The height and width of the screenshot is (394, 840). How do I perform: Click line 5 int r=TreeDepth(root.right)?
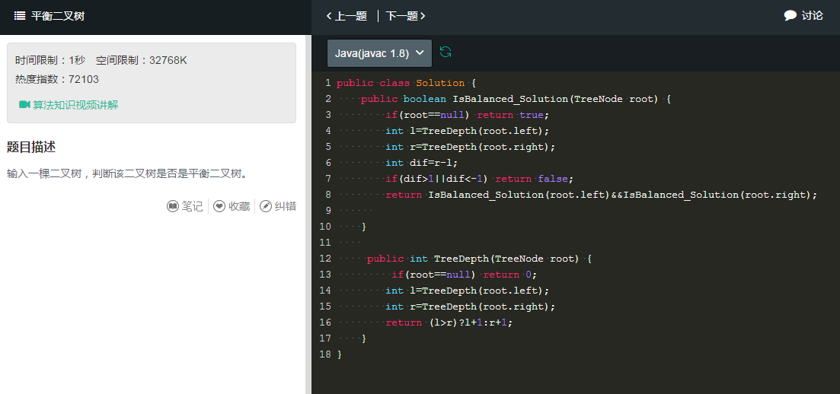tap(471, 148)
